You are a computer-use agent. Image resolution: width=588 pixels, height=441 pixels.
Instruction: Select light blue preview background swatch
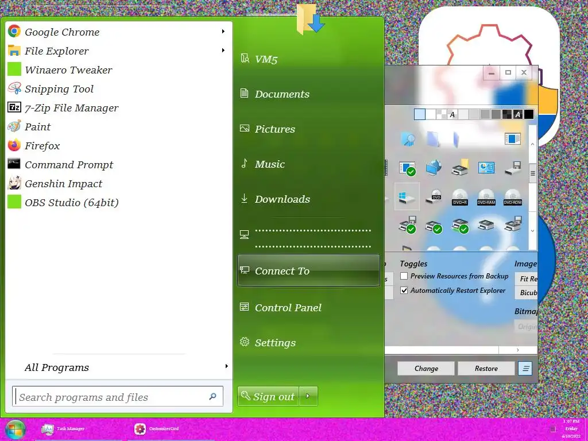click(x=420, y=114)
